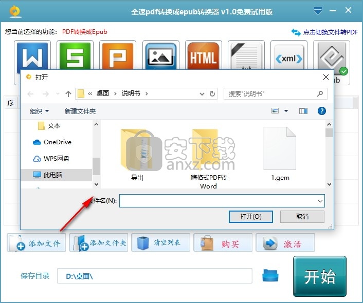
Task: Select the TXT text format icon
Action: coord(246,55)
